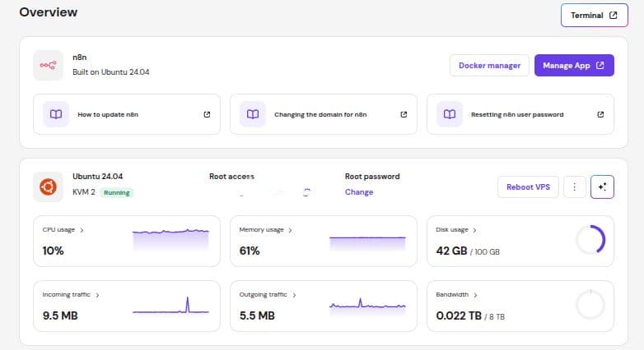Image resolution: width=644 pixels, height=350 pixels.
Task: Click the Root password label
Action: pos(372,176)
